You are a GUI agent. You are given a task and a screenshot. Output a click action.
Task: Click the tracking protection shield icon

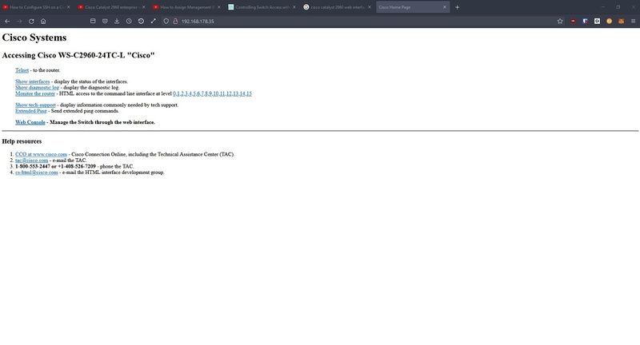[x=166, y=22]
